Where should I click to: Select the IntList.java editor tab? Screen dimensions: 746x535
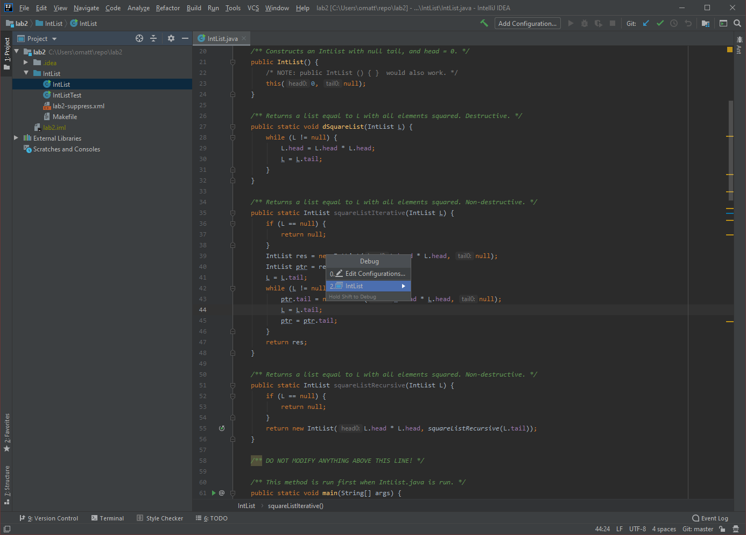coord(221,38)
